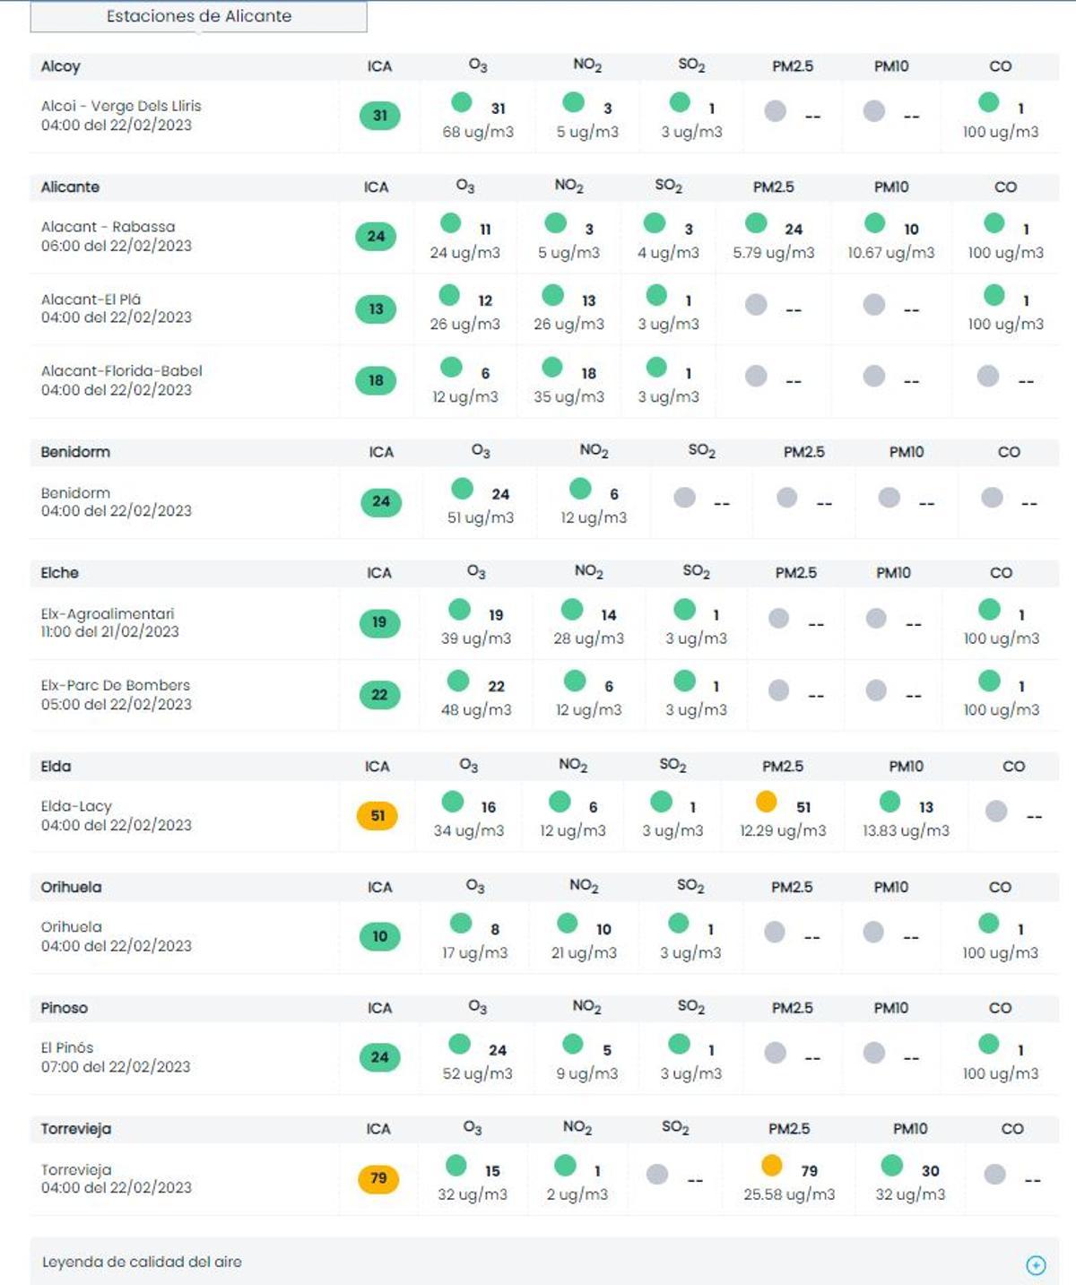
Task: Expand the air quality legend plus icon
Action: pyautogui.click(x=1036, y=1264)
